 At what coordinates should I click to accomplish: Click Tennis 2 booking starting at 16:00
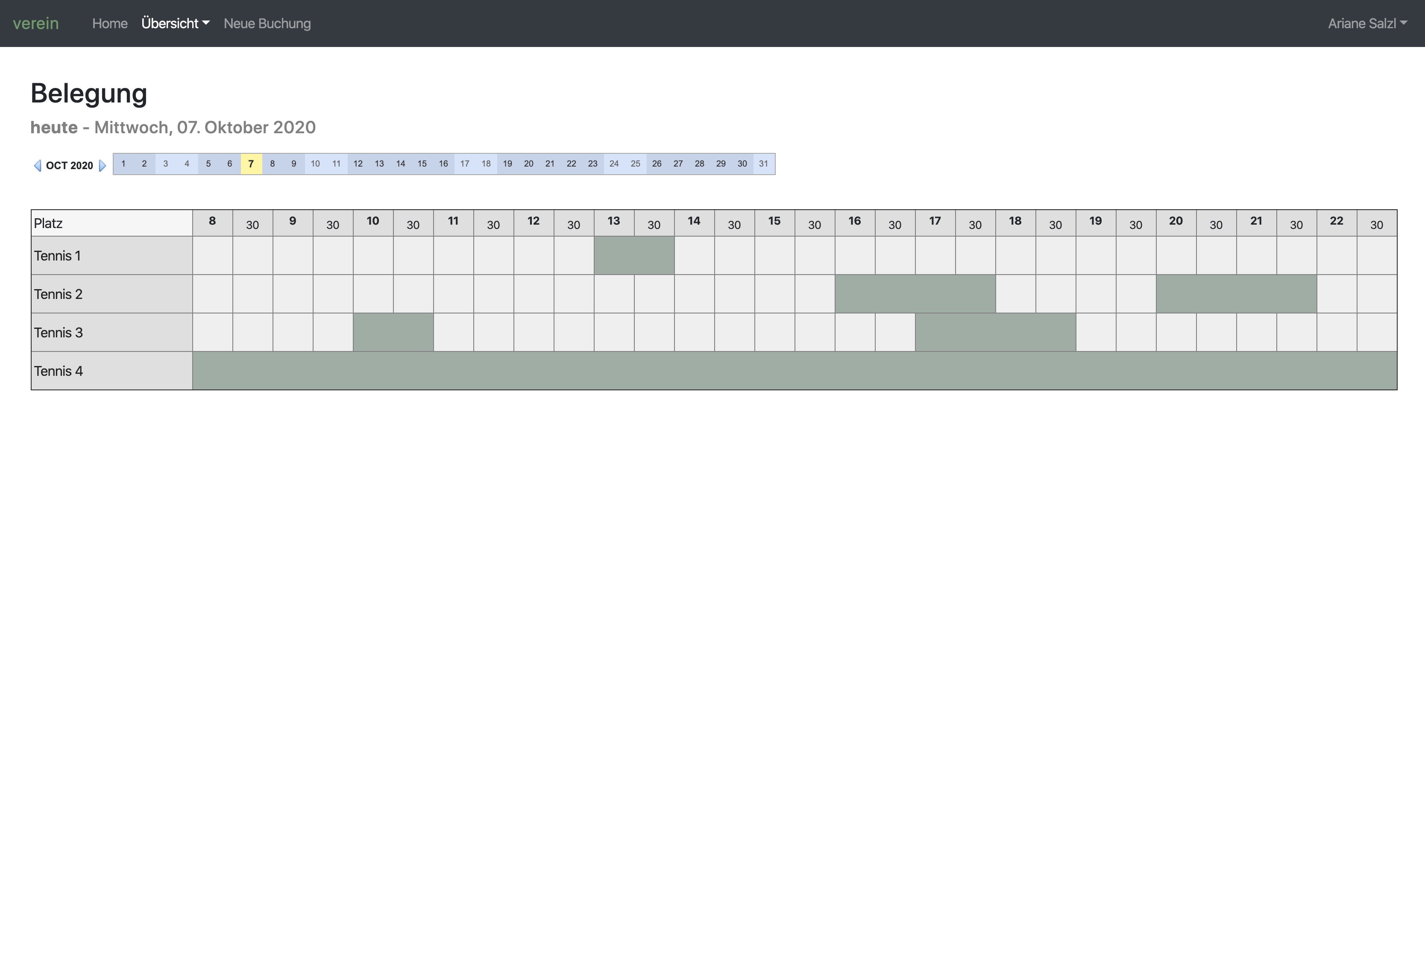[915, 294]
